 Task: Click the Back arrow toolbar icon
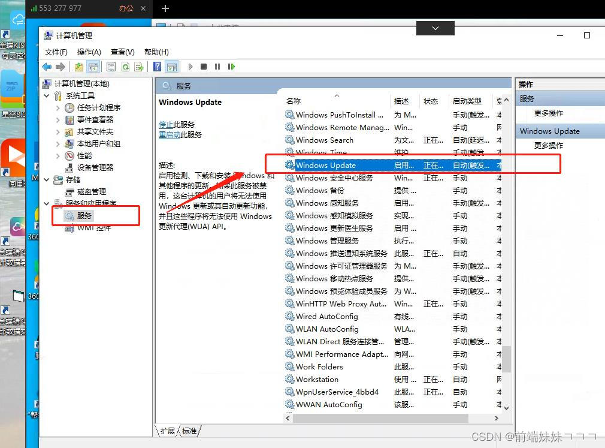(47, 67)
